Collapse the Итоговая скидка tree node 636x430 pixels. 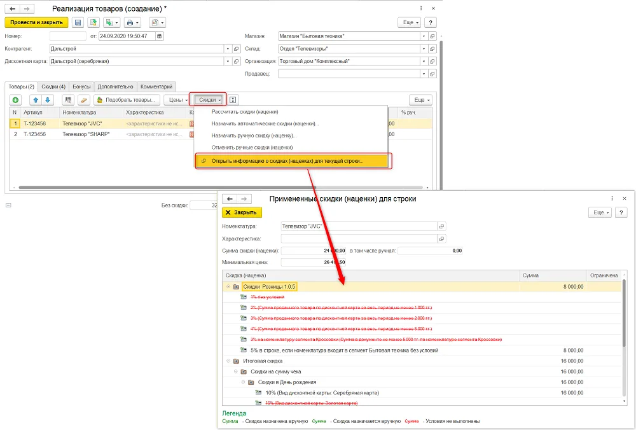coord(228,361)
